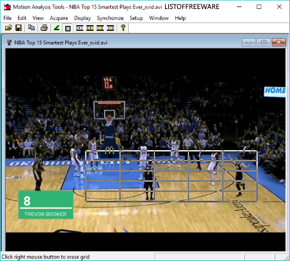Screen dimensions: 290x261
Task: Open the Acquire menu
Action: [x=59, y=18]
